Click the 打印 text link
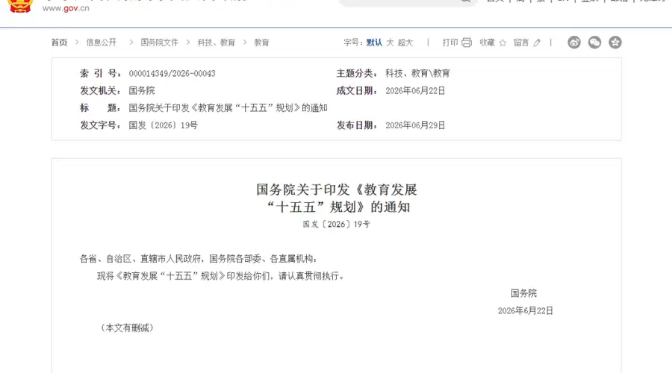Viewport: 672px width, 373px height. pos(450,43)
